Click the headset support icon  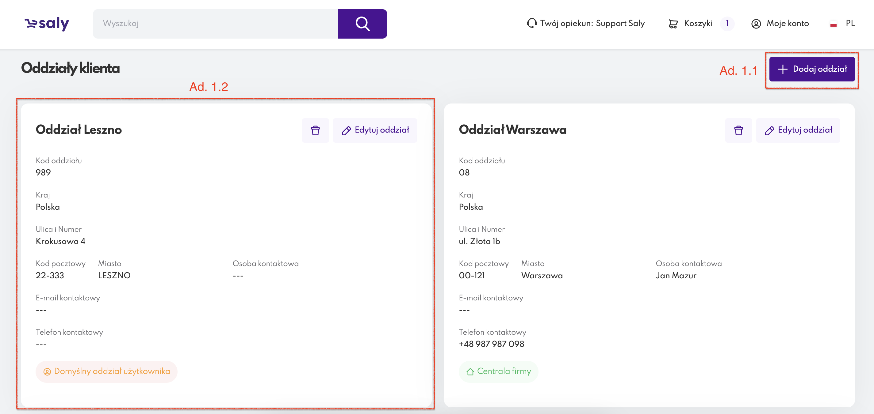[x=531, y=23]
